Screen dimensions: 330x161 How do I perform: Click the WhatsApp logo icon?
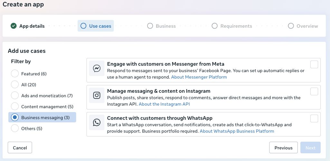[x=97, y=122]
